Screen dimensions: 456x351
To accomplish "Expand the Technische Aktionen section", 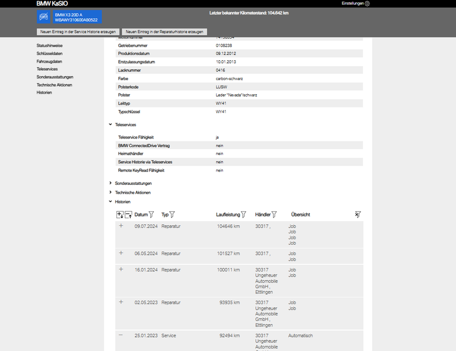I will coord(111,192).
